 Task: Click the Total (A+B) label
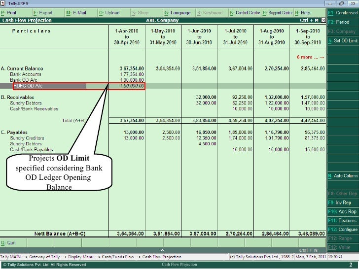pos(74,121)
